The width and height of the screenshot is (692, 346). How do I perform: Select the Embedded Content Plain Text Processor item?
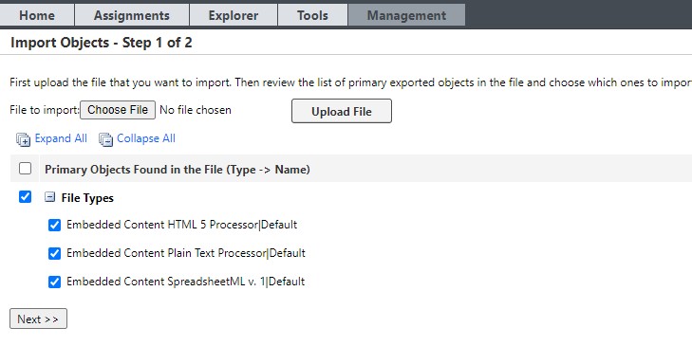pos(186,253)
